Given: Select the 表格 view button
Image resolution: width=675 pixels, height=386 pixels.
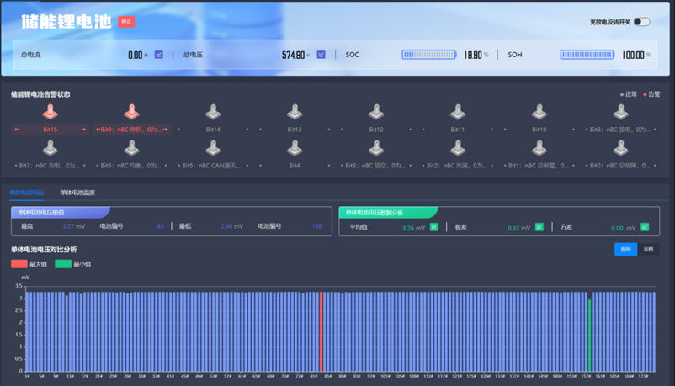Looking at the screenshot, I should [x=648, y=249].
